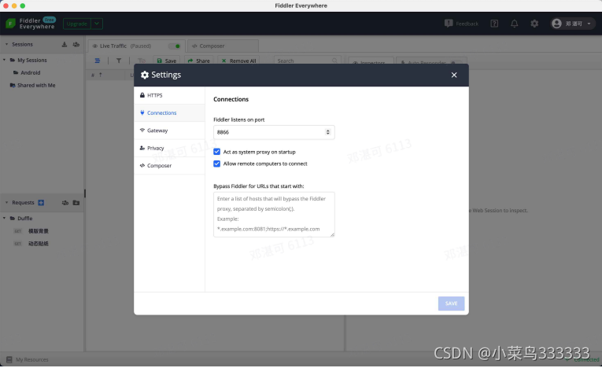Screen dimensions: 602x368
Task: Collapse the My Sessions folder
Action: pos(4,61)
